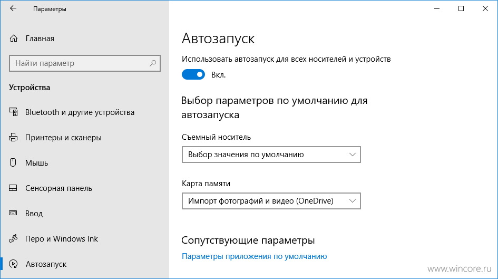This screenshot has width=498, height=279.
Task: Click the pen Windows Ink icon
Action: pyautogui.click(x=13, y=238)
